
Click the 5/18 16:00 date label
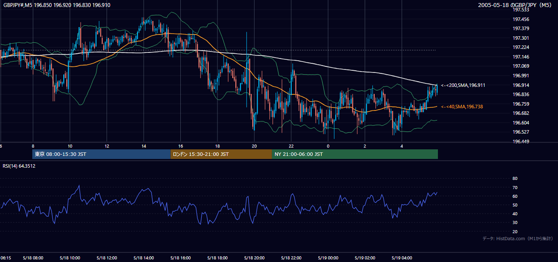[180, 258]
